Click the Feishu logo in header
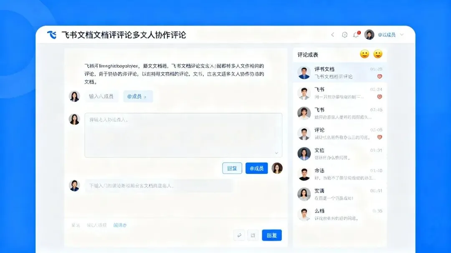The width and height of the screenshot is (451, 253). click(x=52, y=35)
